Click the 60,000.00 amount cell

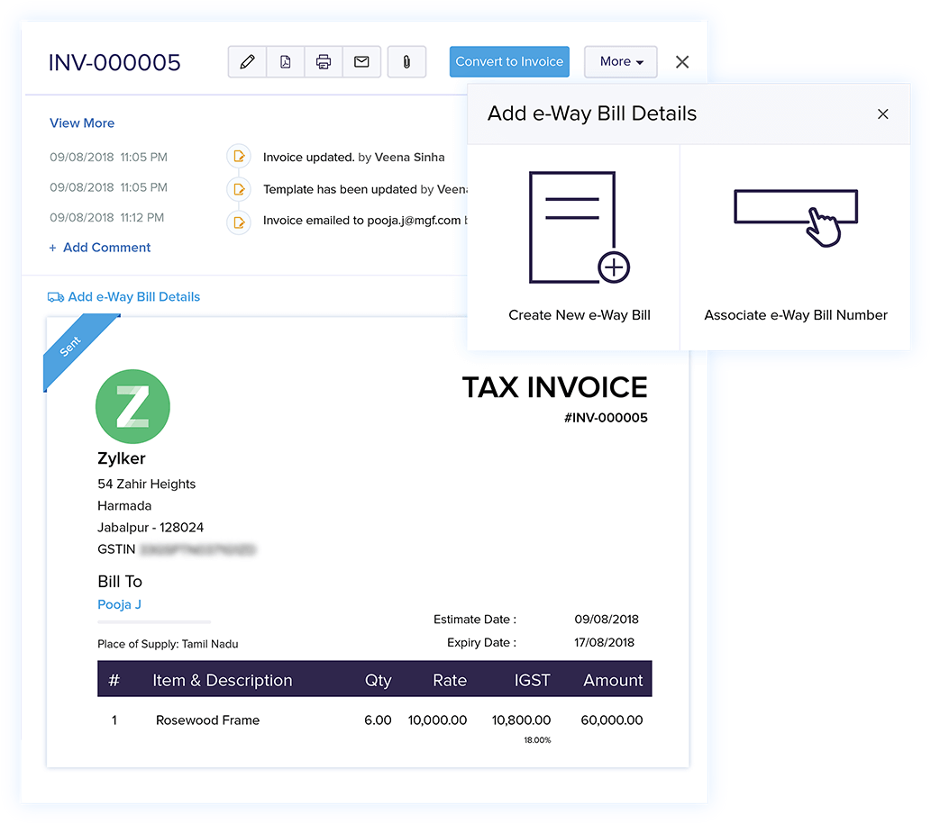pos(612,720)
